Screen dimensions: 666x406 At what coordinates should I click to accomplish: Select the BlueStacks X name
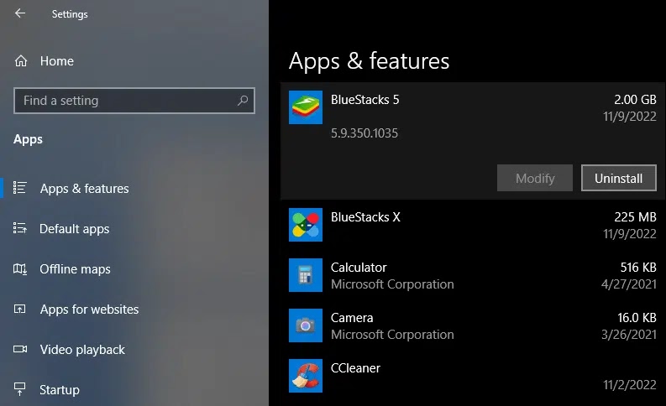tap(365, 217)
